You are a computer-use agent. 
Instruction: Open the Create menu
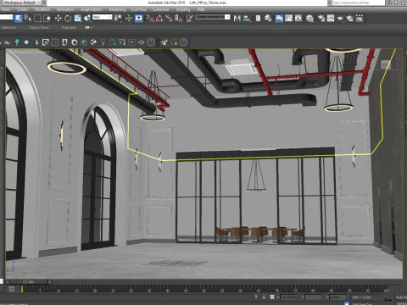click(23, 9)
